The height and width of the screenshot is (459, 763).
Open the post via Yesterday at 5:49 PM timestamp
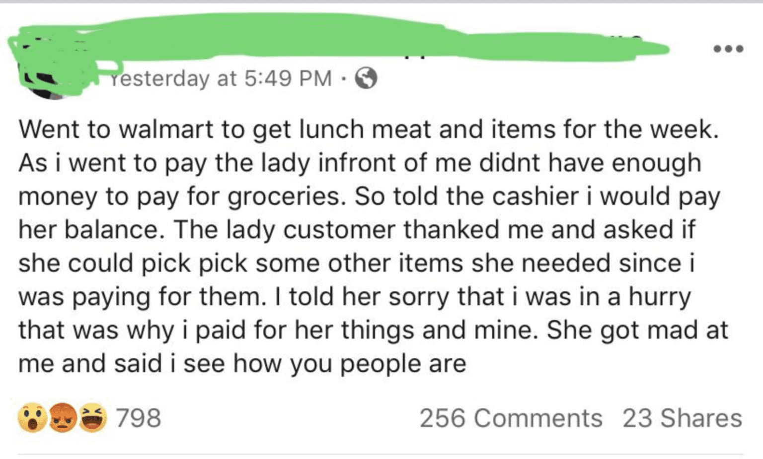[x=221, y=78]
